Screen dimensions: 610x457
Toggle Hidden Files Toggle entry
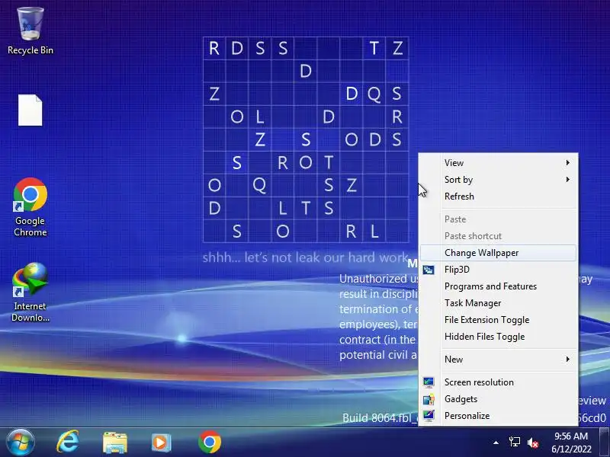499,336
